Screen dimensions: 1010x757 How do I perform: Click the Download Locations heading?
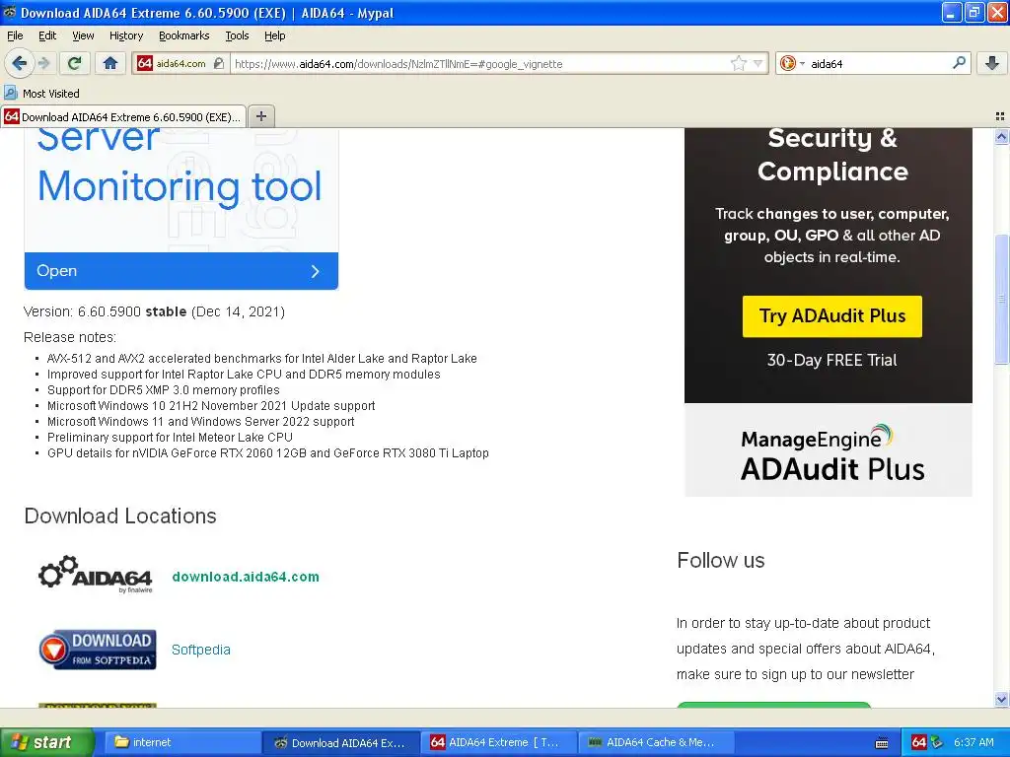click(x=119, y=516)
